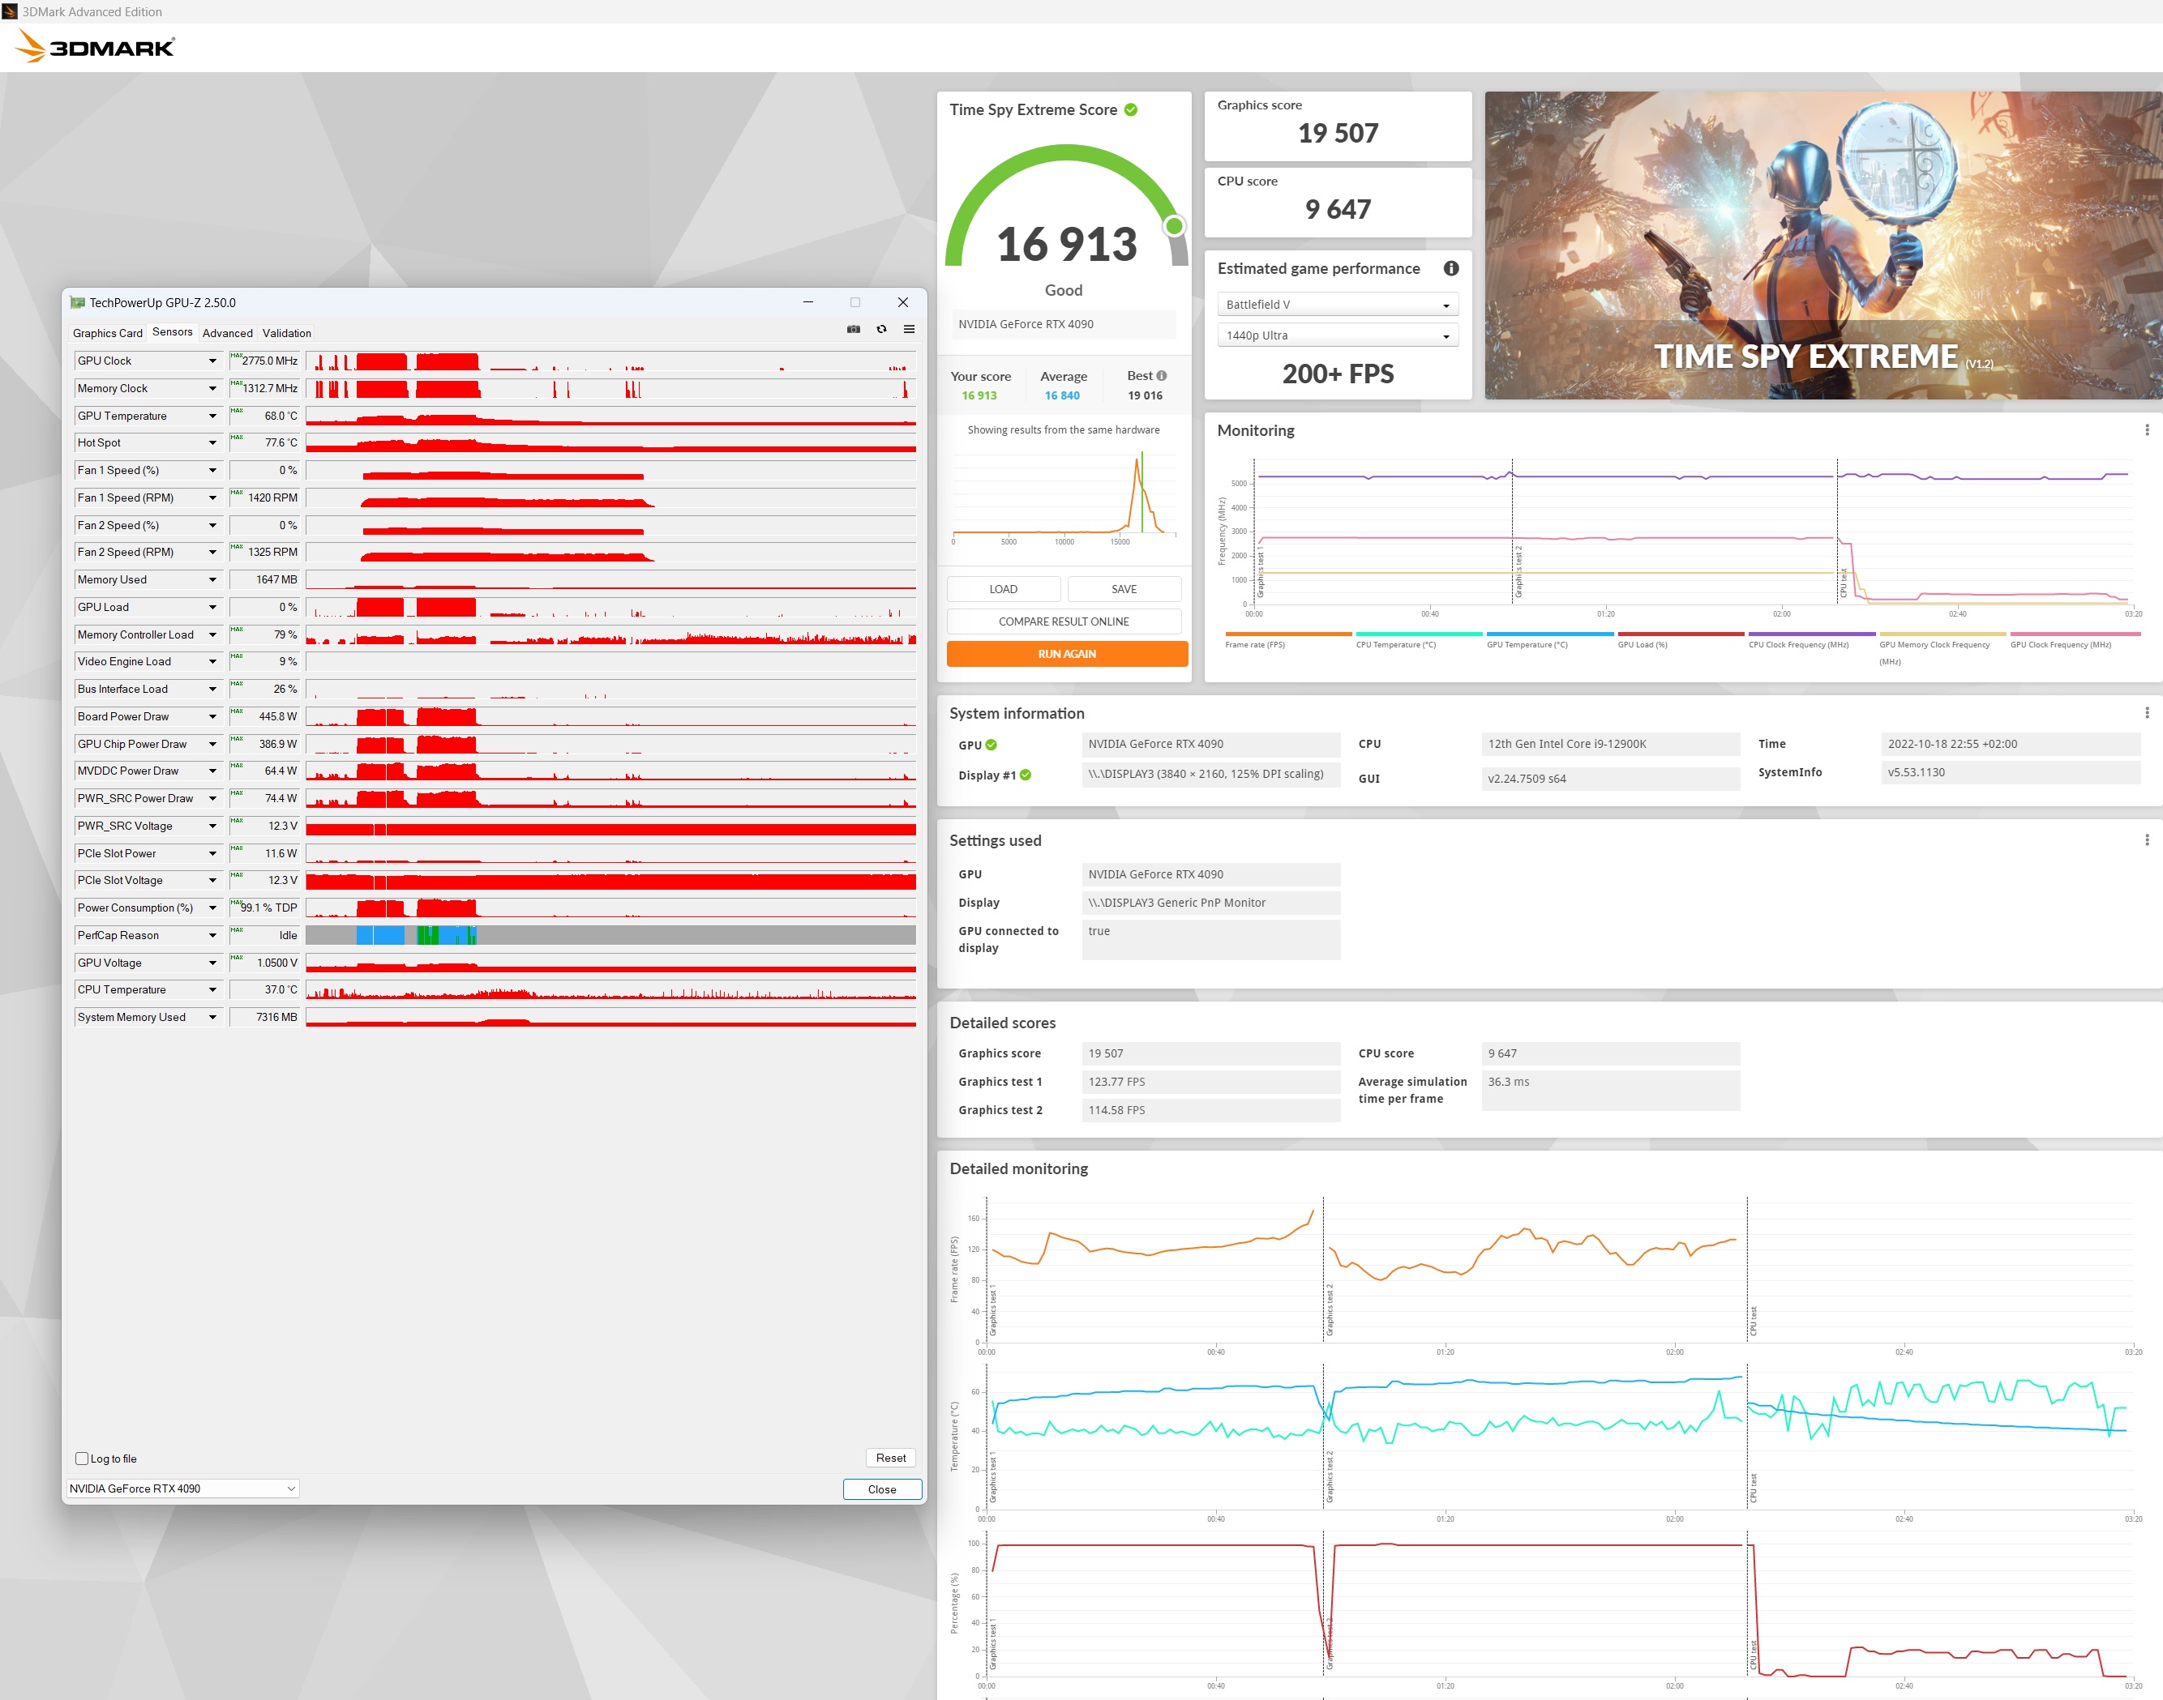
Task: Open the 1440p Ultra resolution dropdown
Action: click(x=1336, y=335)
